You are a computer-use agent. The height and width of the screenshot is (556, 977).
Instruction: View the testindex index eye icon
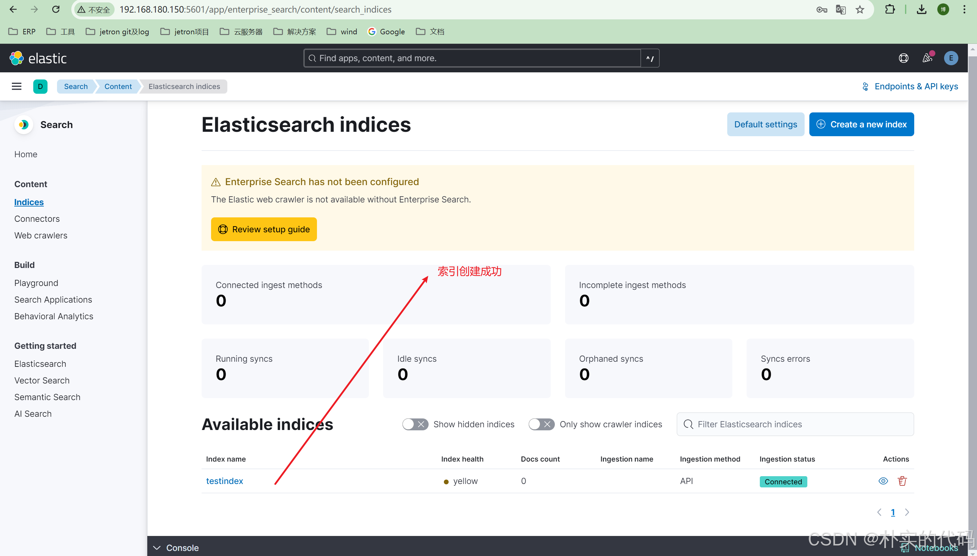coord(883,481)
